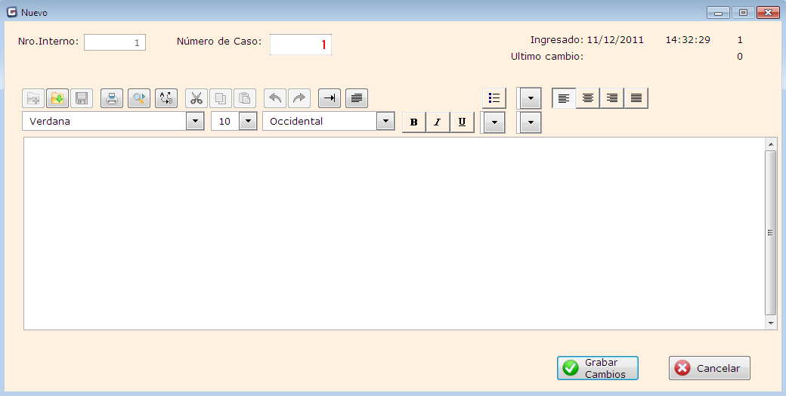Viewport: 786px width, 396px height.
Task: Click the find and replace A-B icon
Action: pyautogui.click(x=166, y=98)
